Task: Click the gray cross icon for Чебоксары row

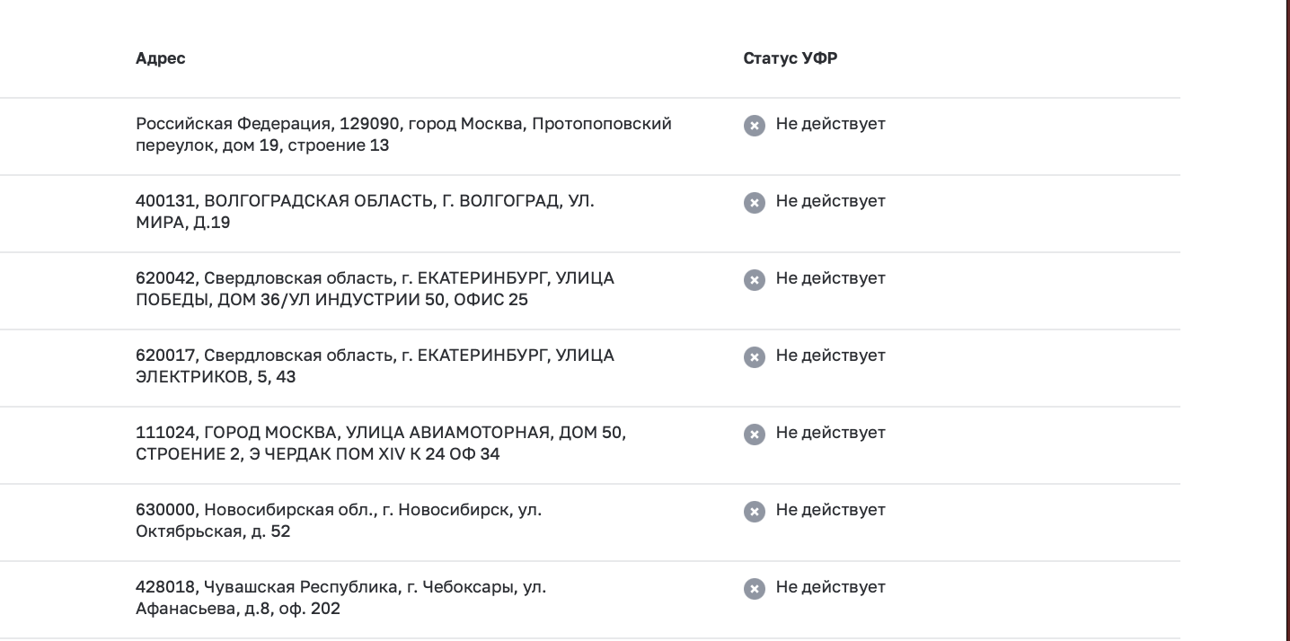Action: (755, 589)
